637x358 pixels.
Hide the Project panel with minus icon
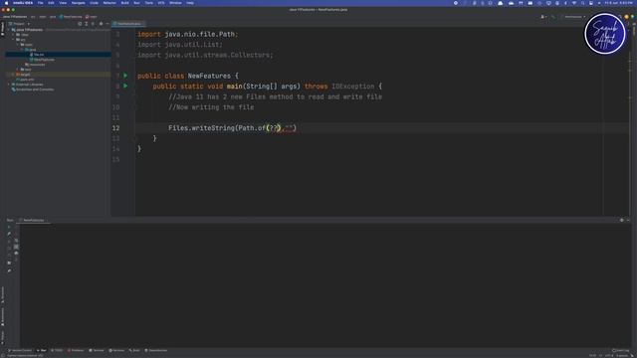[107, 24]
